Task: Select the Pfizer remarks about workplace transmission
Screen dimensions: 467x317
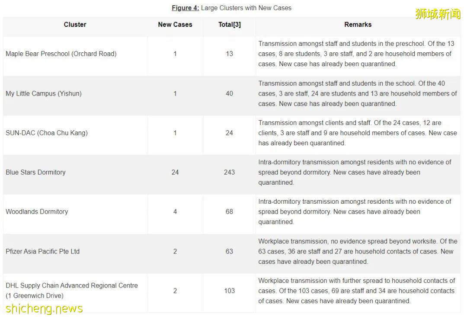Action: tap(358, 251)
